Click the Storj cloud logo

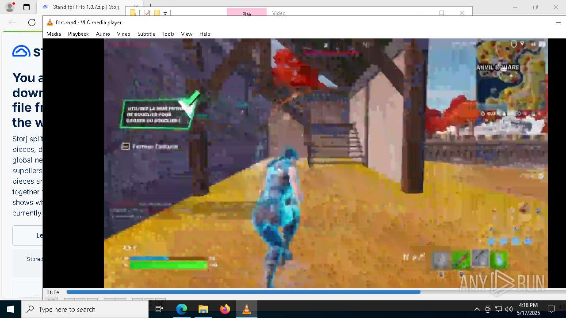[21, 51]
